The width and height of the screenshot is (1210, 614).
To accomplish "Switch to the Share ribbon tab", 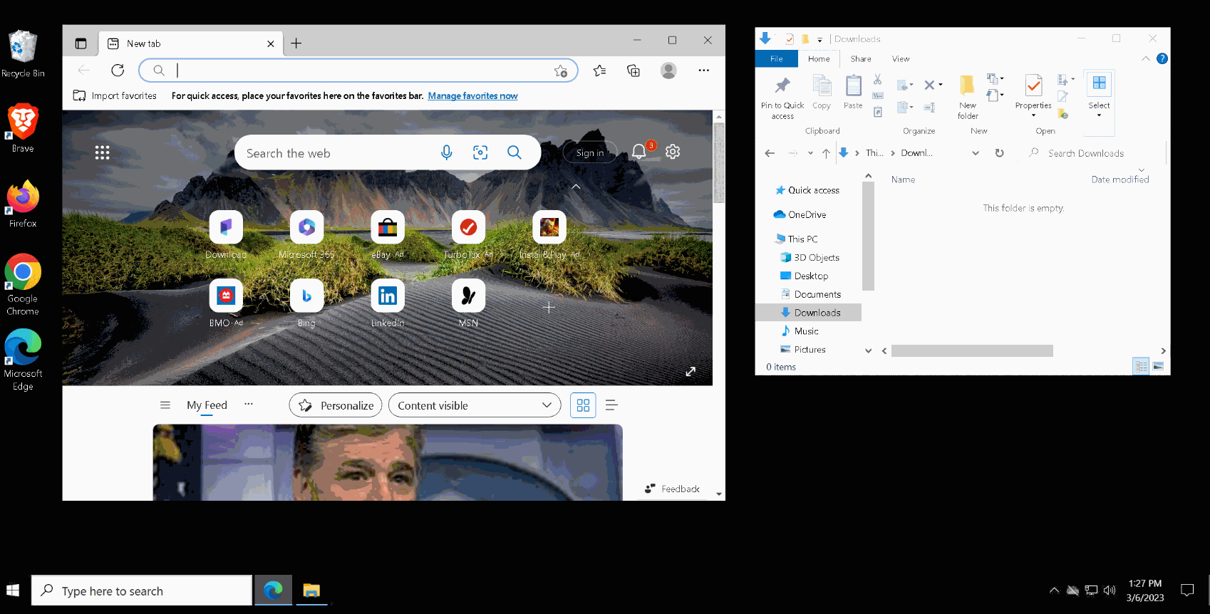I will click(861, 59).
